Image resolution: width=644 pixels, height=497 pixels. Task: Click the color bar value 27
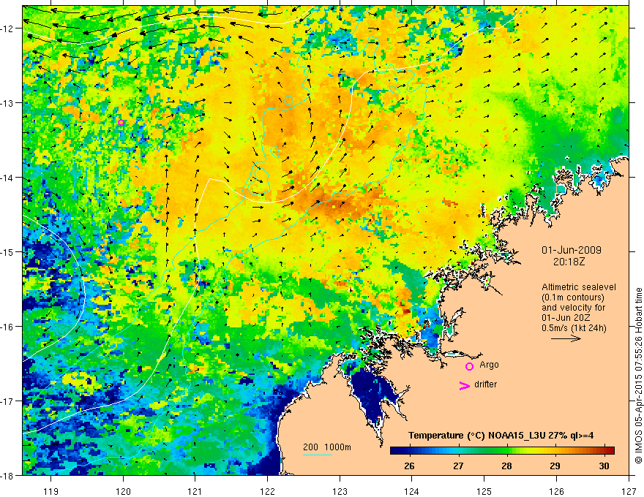(458, 466)
